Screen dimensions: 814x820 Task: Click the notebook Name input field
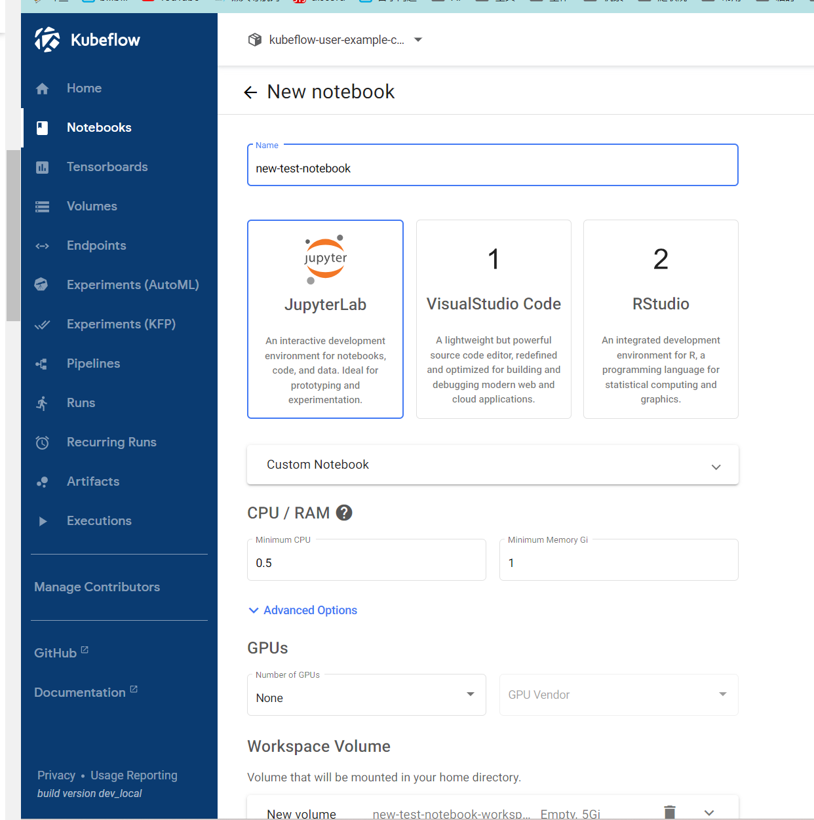tap(493, 165)
